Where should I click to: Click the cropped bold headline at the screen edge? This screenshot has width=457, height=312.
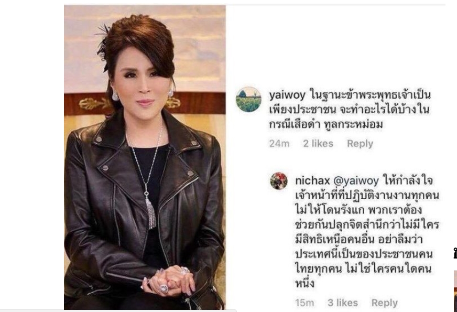[455, 254]
